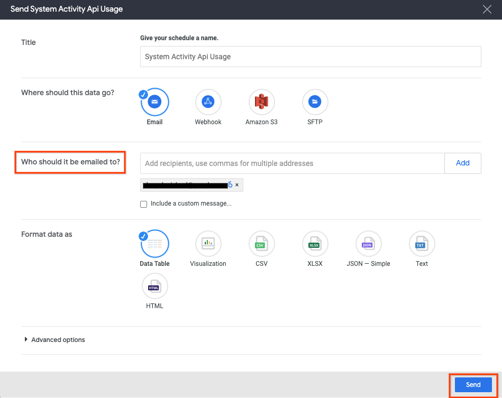502x398 pixels.
Task: Click the Include a custom message label
Action: tap(190, 203)
